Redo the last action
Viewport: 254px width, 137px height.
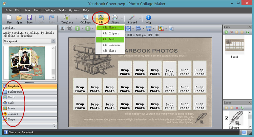52,19
